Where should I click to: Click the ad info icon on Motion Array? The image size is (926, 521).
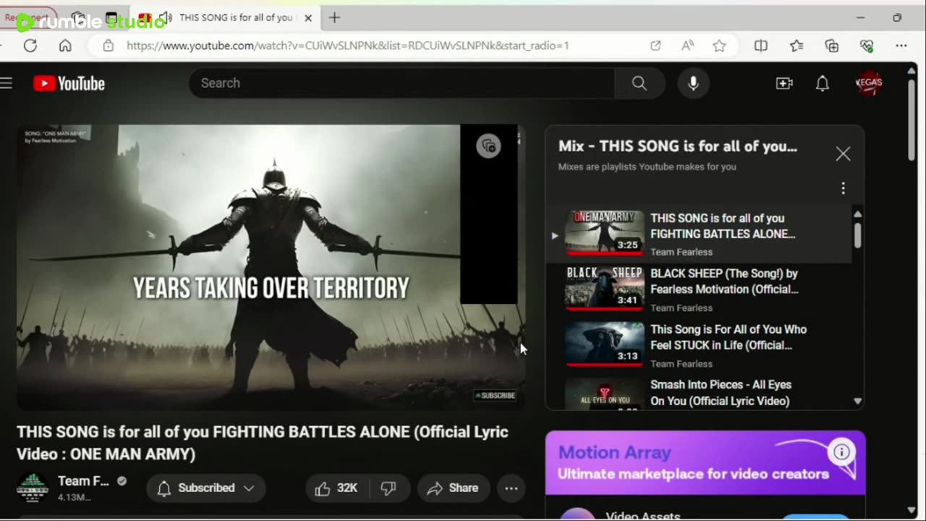pyautogui.click(x=841, y=452)
